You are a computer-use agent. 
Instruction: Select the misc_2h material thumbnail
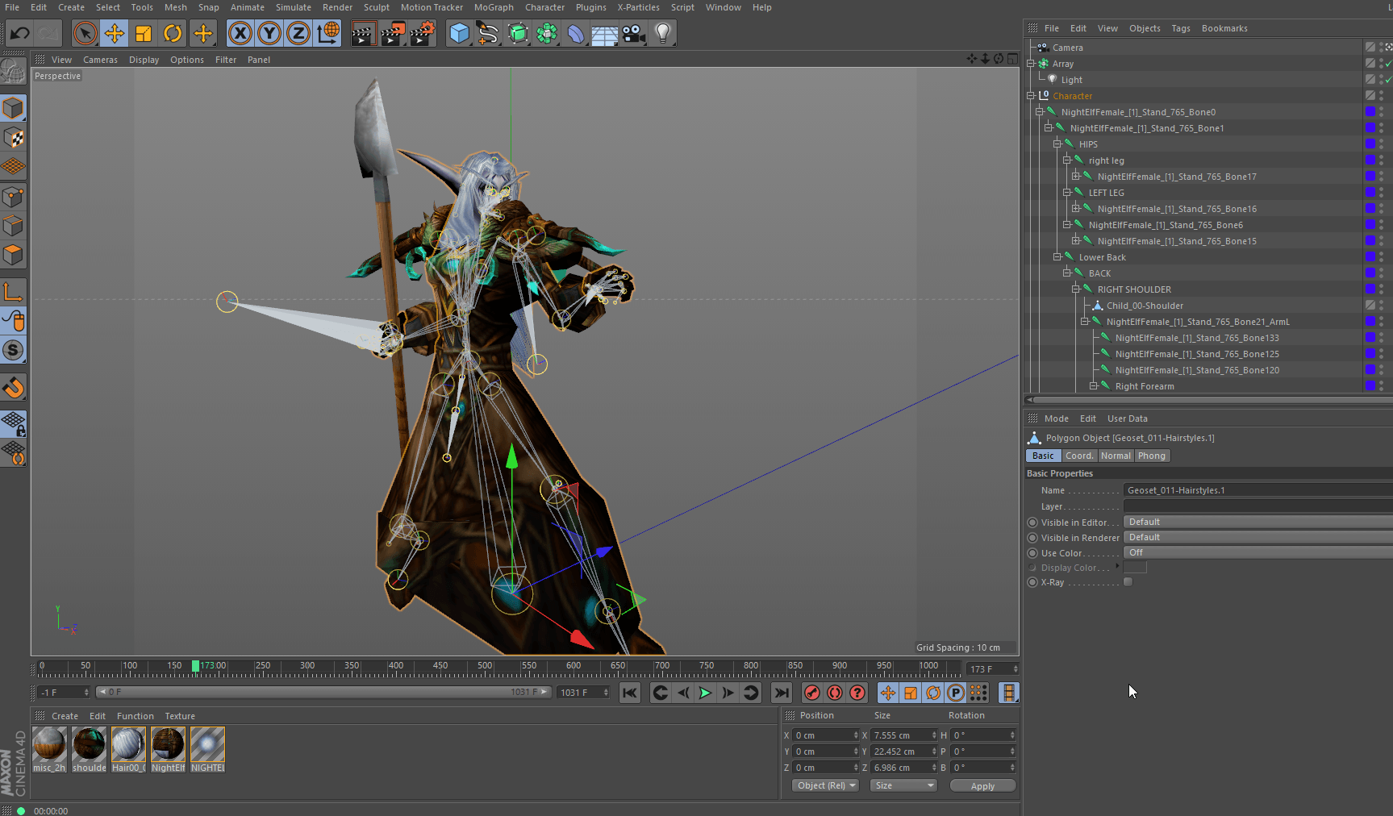tap(49, 744)
